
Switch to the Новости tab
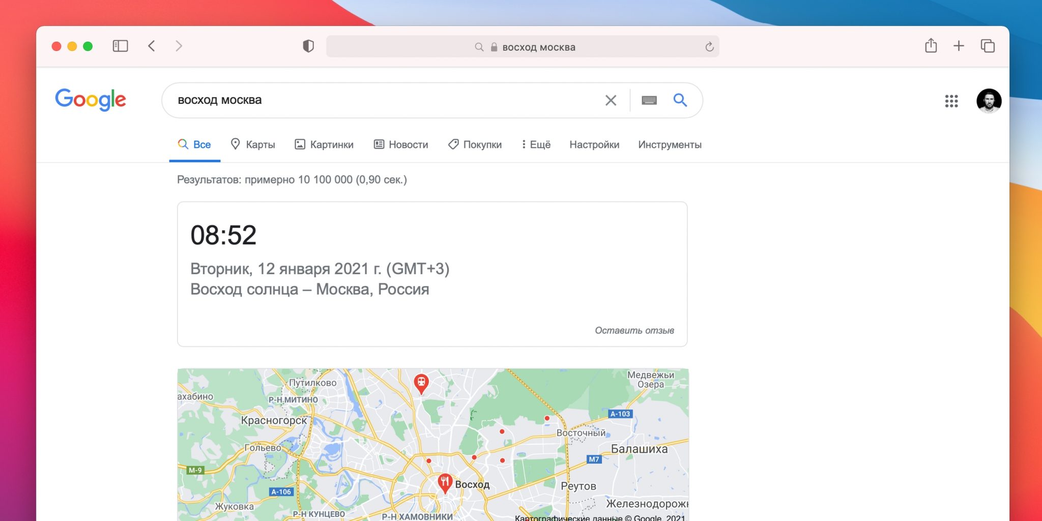(x=401, y=144)
